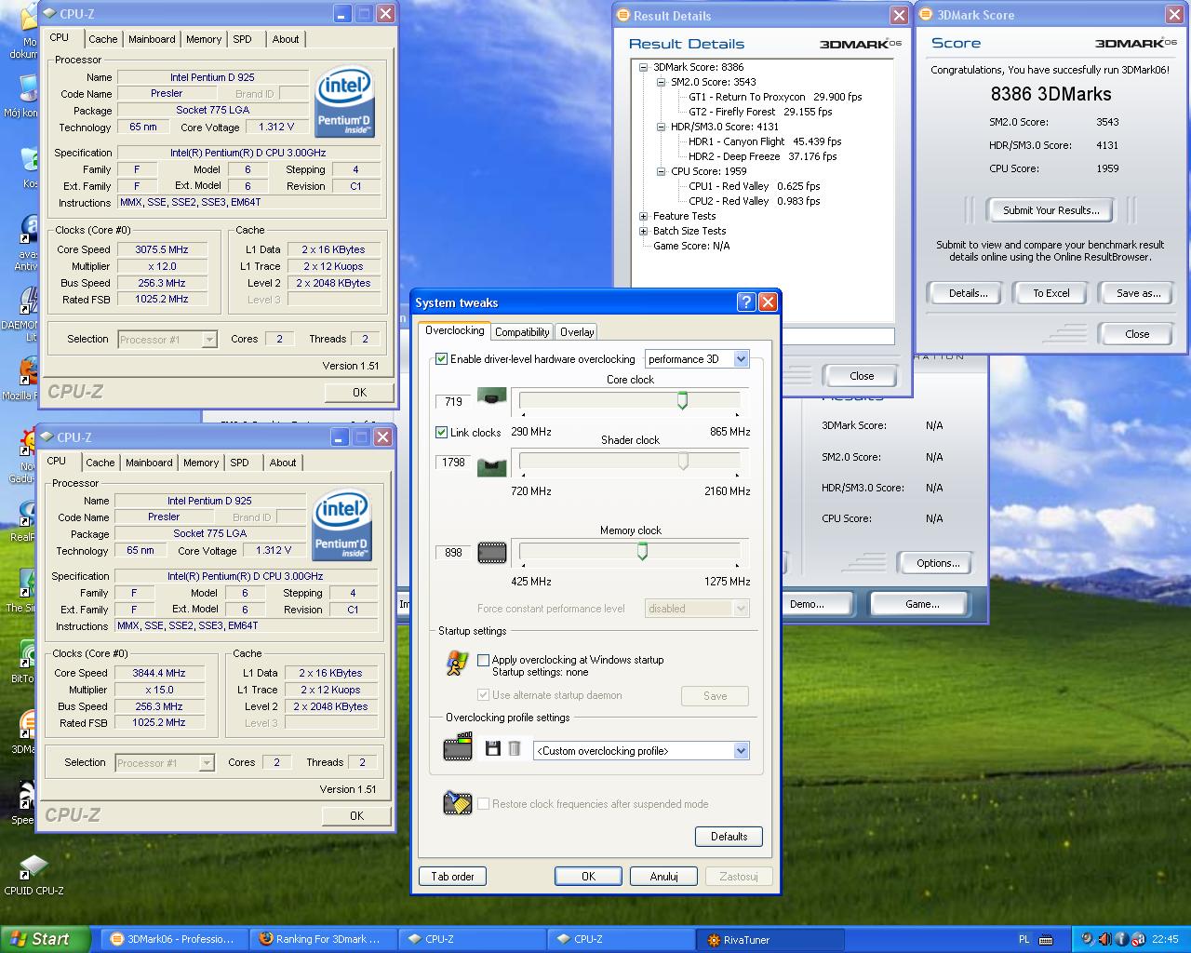
Task: Click Intel Pentium D logo in lower CPU-Z
Action: click(341, 524)
